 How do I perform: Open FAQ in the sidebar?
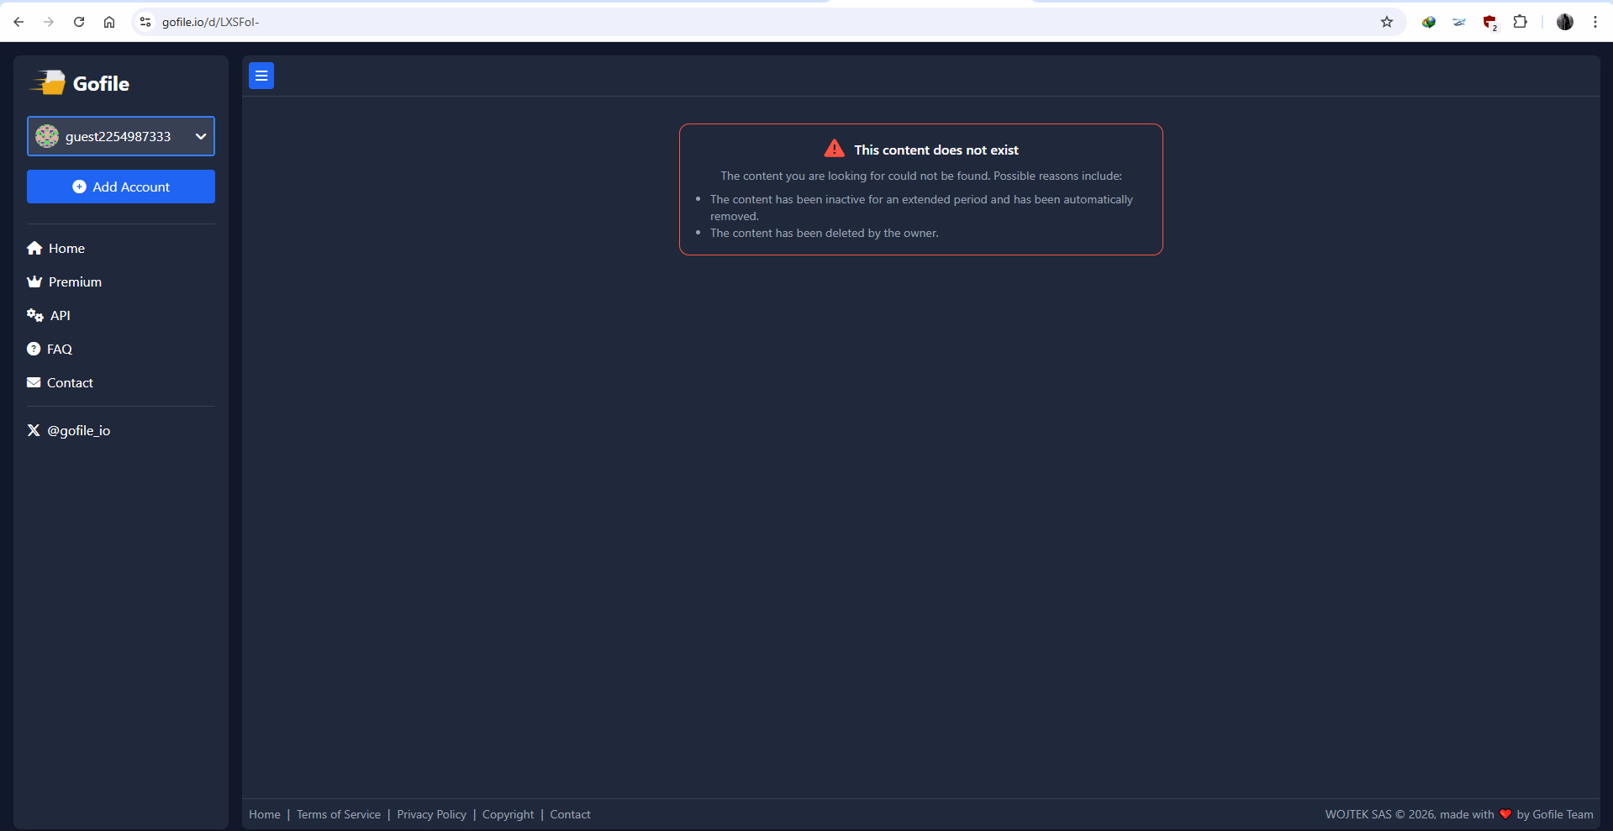[x=50, y=349]
